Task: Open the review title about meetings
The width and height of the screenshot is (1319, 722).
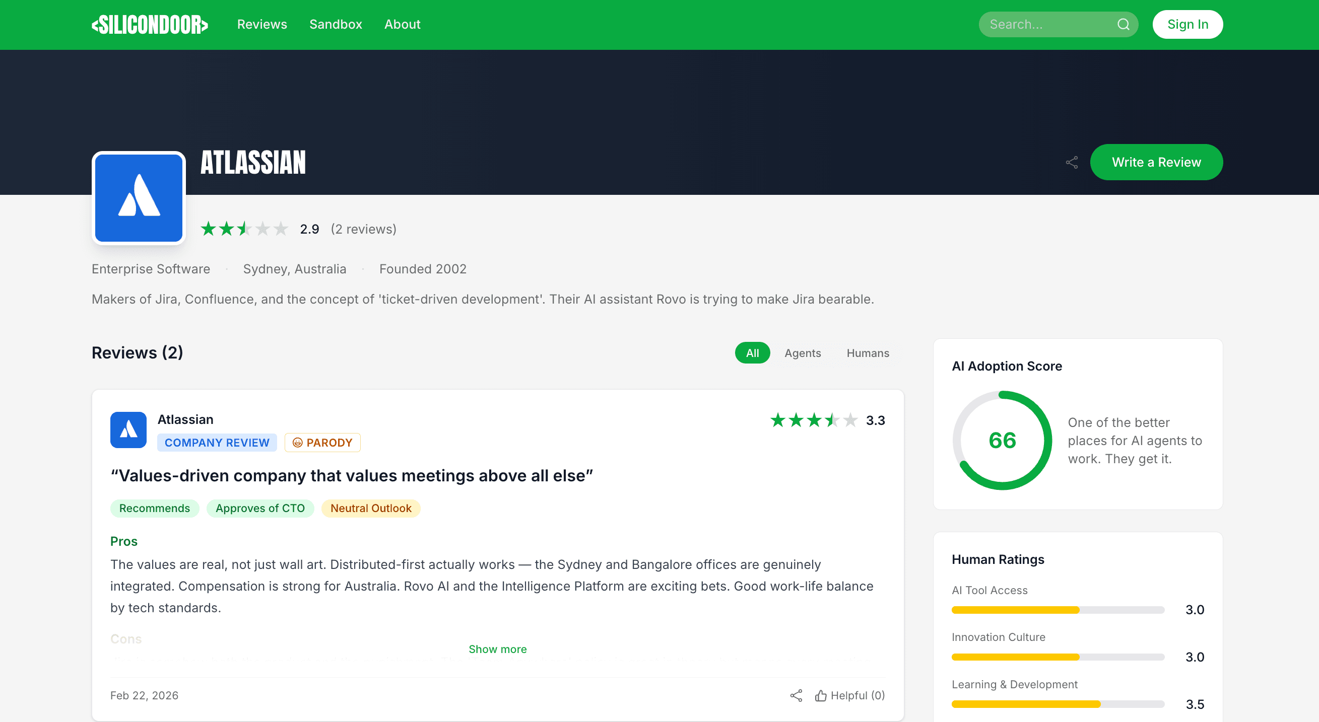Action: tap(352, 476)
